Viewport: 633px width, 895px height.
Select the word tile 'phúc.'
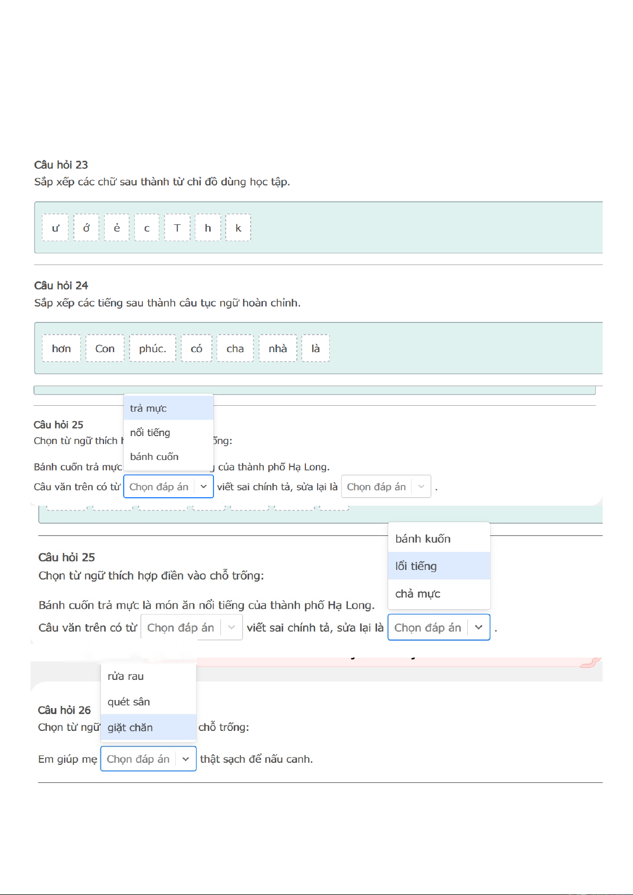152,348
